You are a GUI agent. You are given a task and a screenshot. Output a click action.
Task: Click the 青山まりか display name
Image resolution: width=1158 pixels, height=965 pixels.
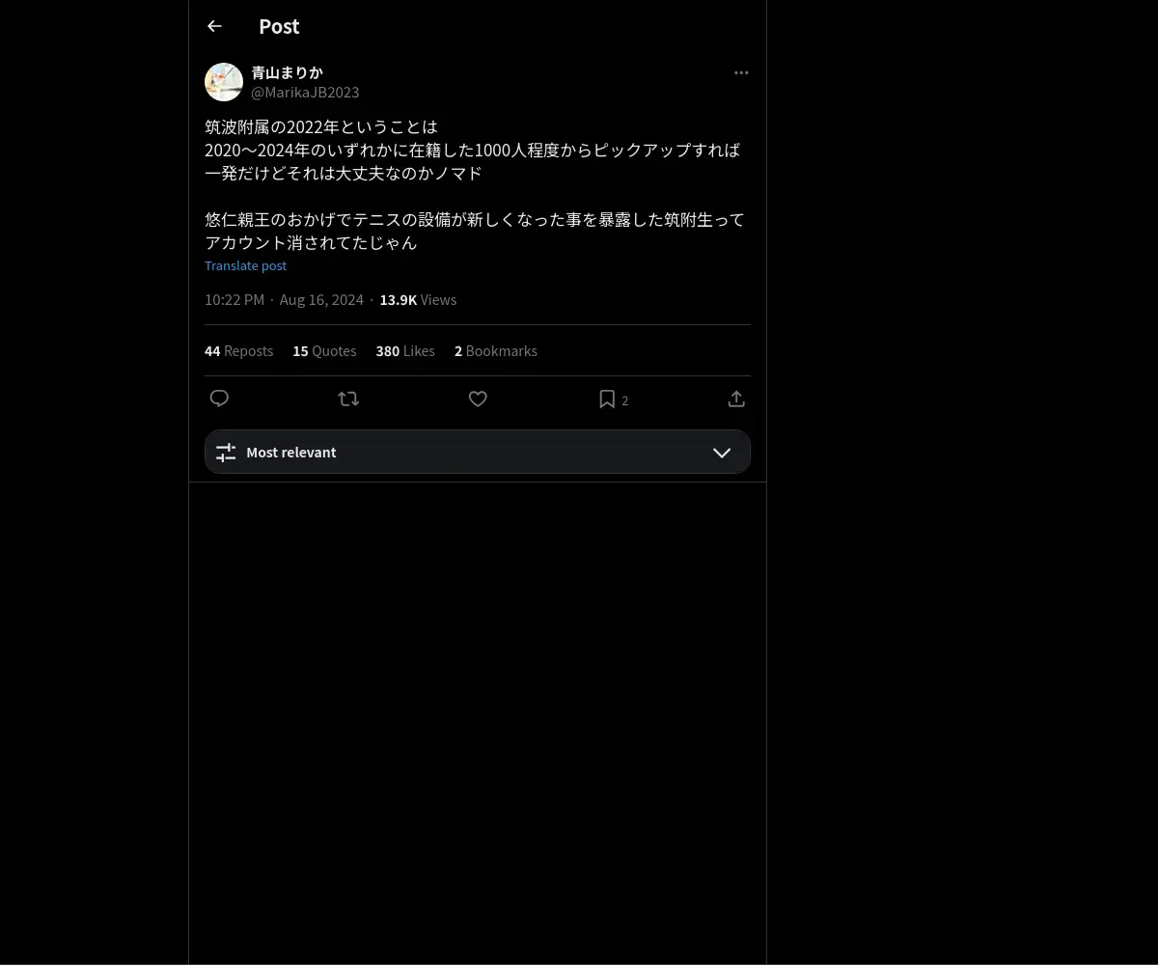[287, 72]
